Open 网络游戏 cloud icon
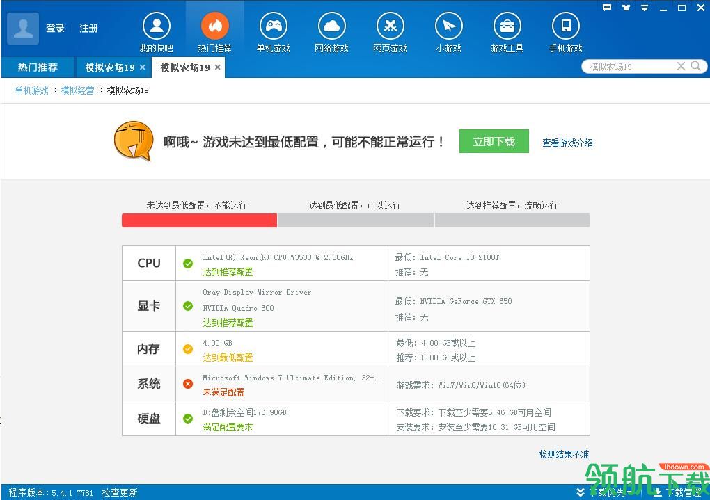Image resolution: width=710 pixels, height=500 pixels. [x=331, y=26]
